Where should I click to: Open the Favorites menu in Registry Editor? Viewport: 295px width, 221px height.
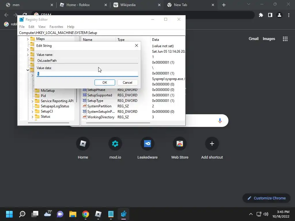(56, 27)
